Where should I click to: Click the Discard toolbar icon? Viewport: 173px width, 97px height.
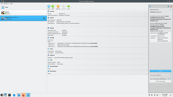(64, 6)
